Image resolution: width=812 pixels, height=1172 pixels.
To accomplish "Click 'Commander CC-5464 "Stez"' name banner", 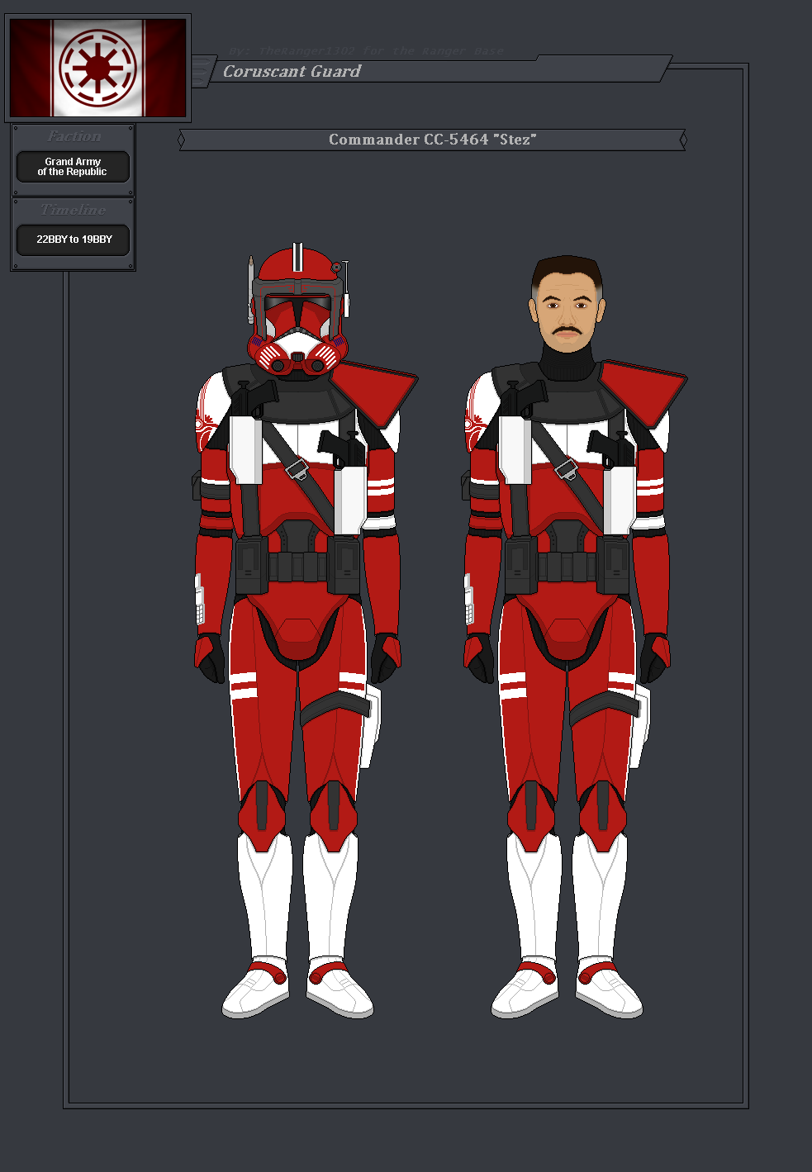I will point(432,140).
